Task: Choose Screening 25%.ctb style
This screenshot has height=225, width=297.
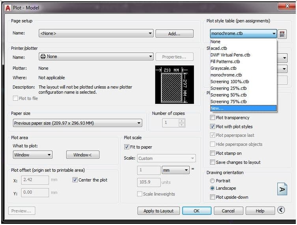Action: click(243, 88)
